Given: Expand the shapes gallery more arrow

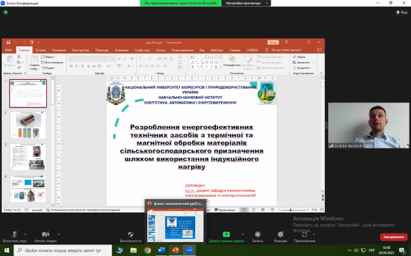Looking at the screenshot, I should click(220, 67).
